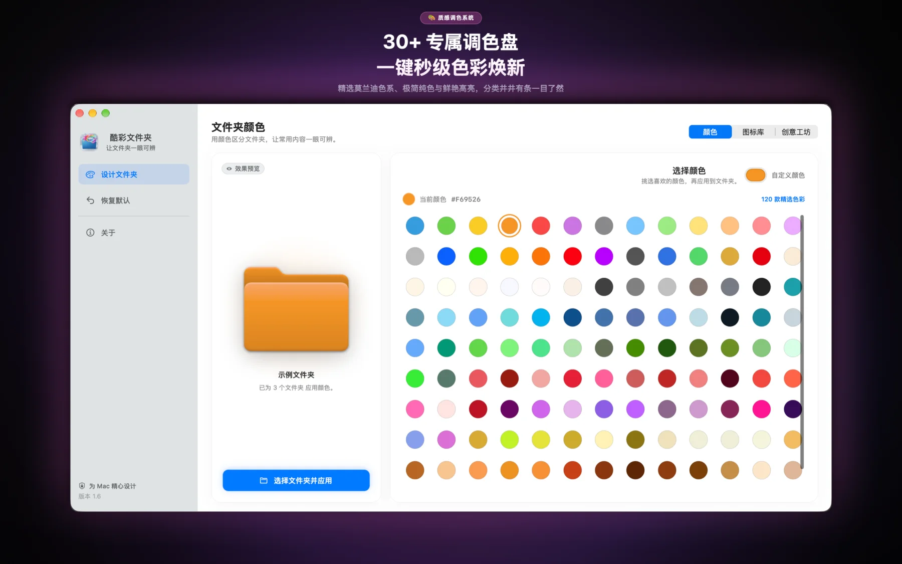Click the 当前颜色 orange indicator dot
The height and width of the screenshot is (564, 902).
pyautogui.click(x=409, y=200)
